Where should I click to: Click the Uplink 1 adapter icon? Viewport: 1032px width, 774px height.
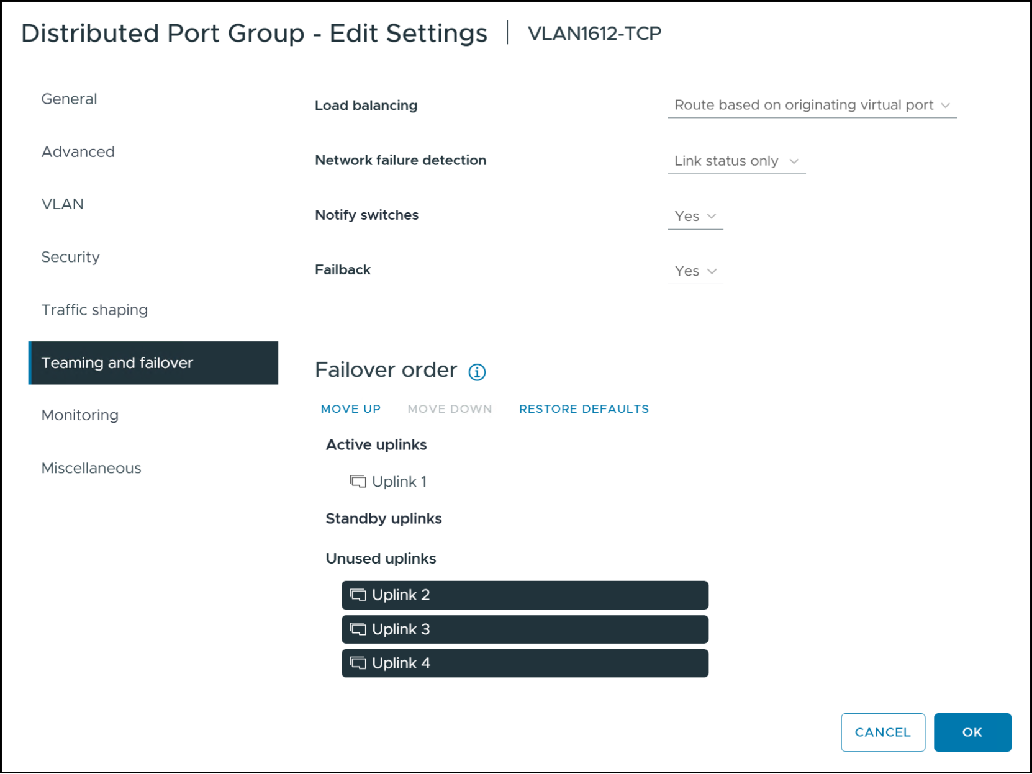(x=358, y=482)
